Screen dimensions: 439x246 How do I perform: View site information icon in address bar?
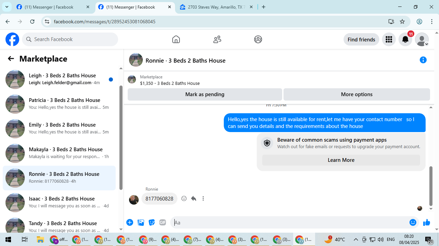click(x=47, y=22)
